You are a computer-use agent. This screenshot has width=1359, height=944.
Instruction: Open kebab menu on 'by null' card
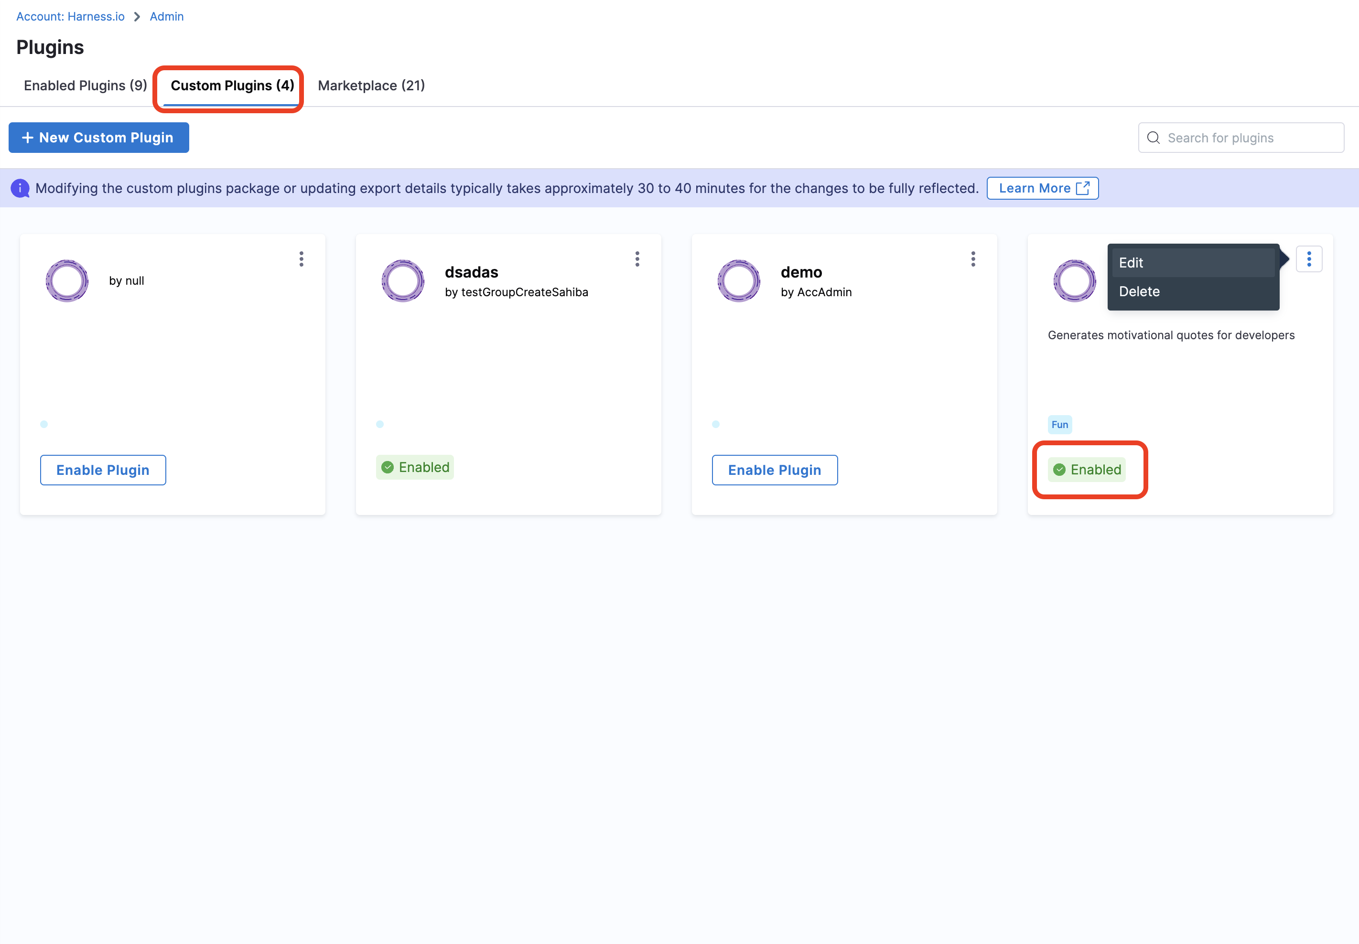click(x=301, y=259)
